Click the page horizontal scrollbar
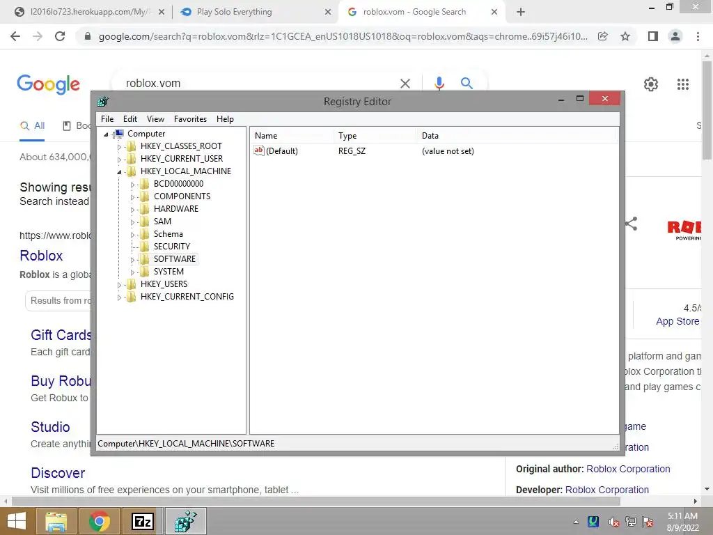 (x=316, y=501)
